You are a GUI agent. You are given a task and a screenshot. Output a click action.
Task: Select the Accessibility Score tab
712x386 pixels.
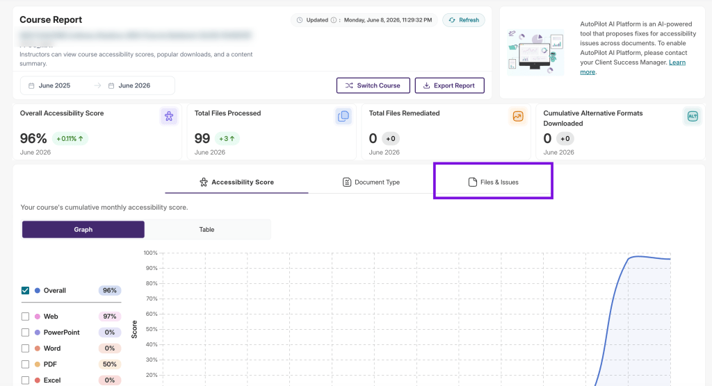click(236, 182)
